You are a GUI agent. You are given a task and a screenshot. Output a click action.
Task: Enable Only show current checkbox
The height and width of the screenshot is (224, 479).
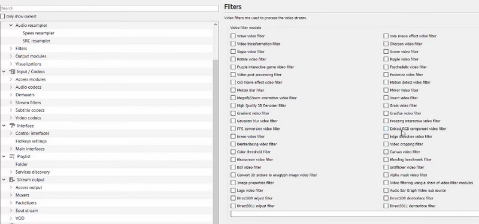3,16
